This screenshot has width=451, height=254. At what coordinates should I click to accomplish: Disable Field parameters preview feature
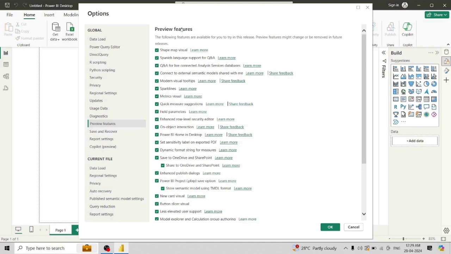(x=157, y=111)
